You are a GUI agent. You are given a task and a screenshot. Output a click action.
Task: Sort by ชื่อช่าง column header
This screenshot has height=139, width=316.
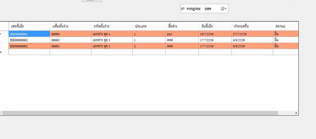[182, 26]
